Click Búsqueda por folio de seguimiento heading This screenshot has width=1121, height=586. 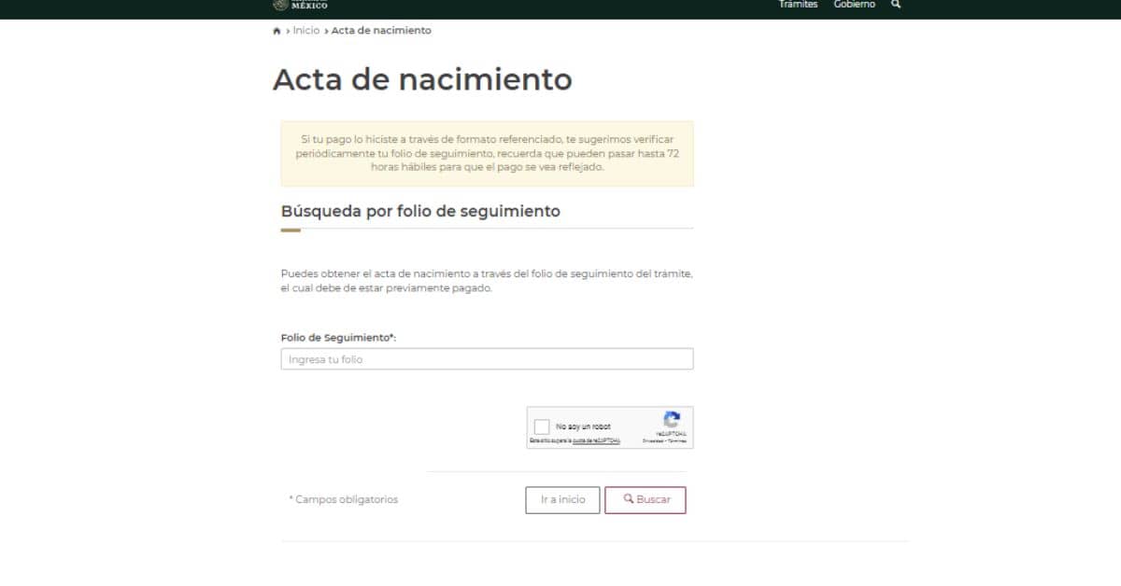click(420, 212)
